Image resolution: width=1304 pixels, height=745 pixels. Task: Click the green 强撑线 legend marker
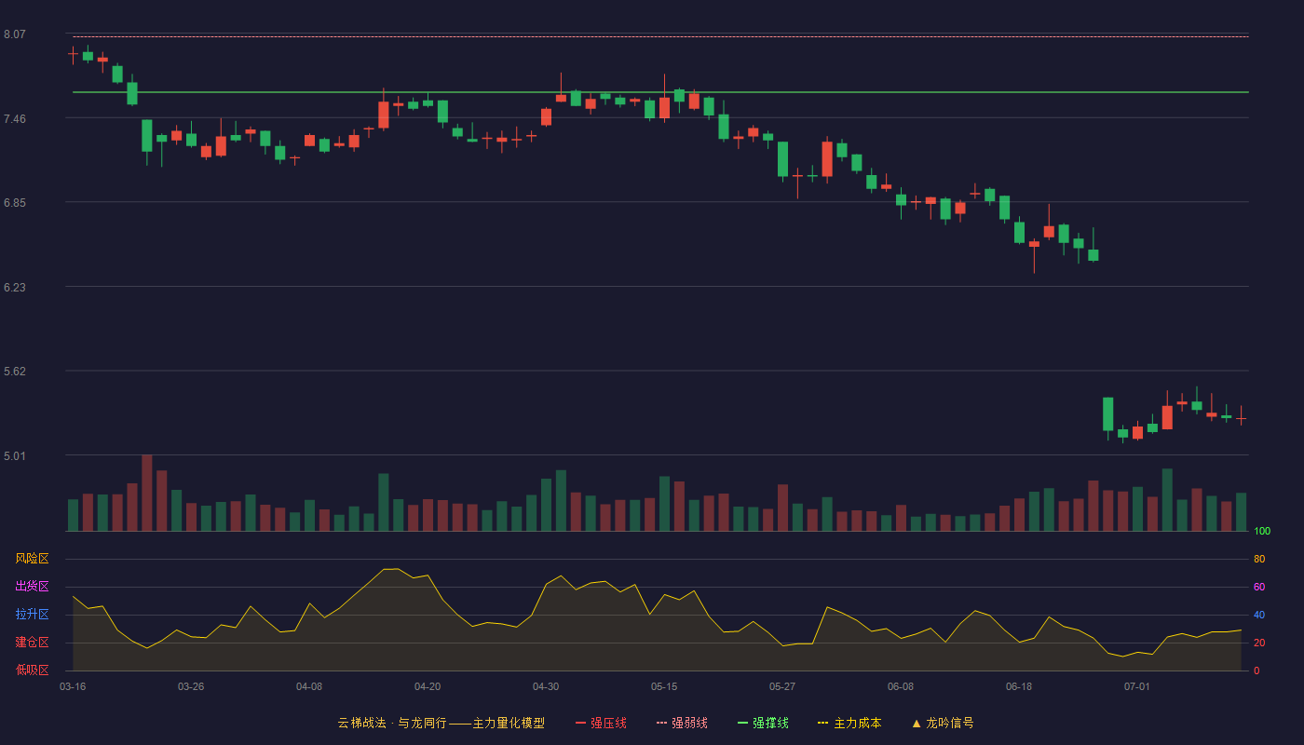(743, 723)
